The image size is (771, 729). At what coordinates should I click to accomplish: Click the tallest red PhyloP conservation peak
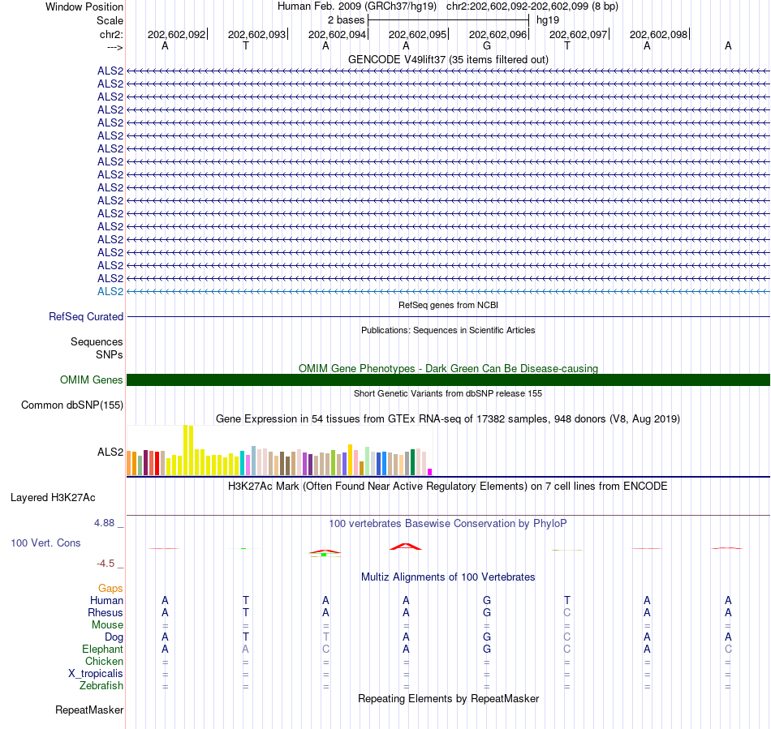[x=405, y=547]
